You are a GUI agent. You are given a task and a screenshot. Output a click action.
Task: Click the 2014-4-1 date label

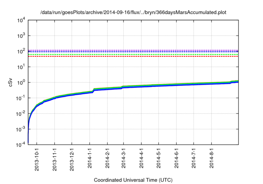[x=141, y=158]
